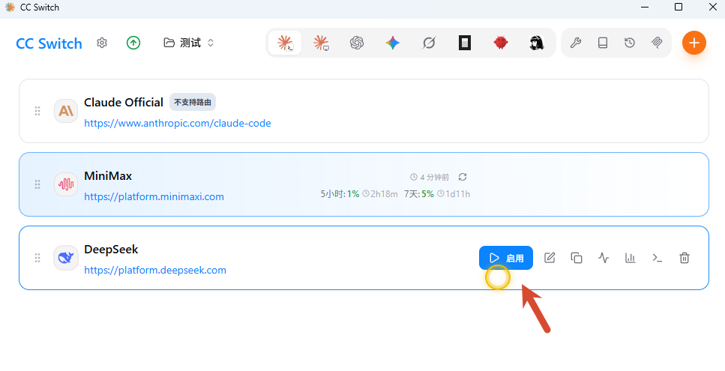Open the platform.deepseek.com link
725x371 pixels.
(x=155, y=271)
